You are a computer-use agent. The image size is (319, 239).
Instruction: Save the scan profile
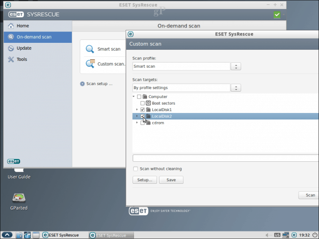point(171,180)
